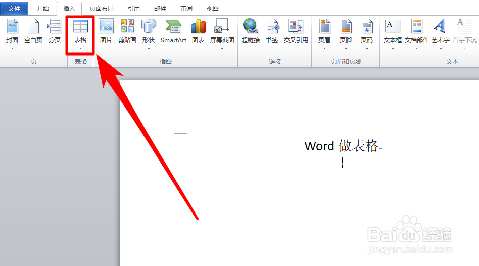
Task: Click the 屏幕截图 screenshot icon
Action: pos(222,26)
